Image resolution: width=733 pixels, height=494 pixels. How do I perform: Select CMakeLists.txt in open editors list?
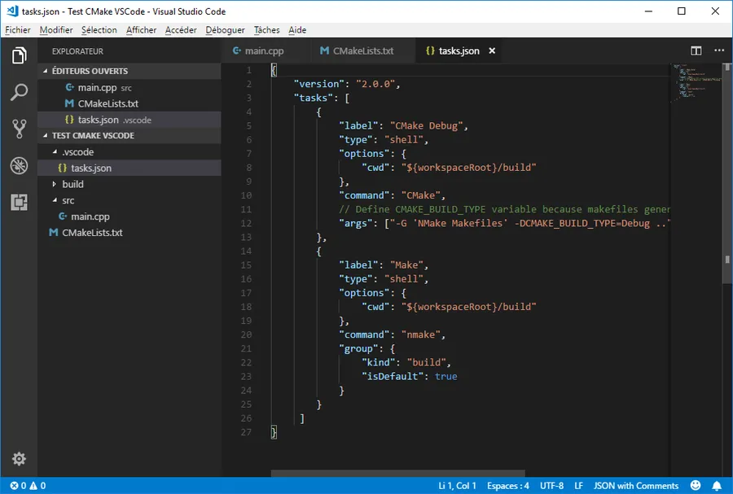pyautogui.click(x=129, y=103)
